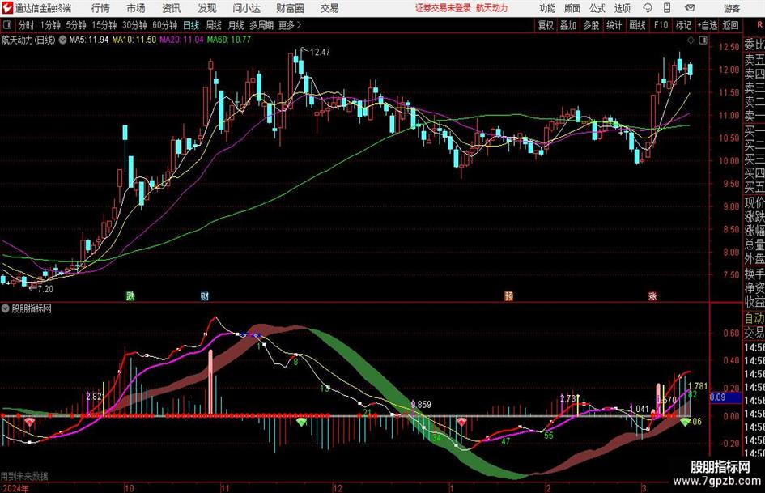Expand the 更多 period options chevron
Image resolution: width=765 pixels, height=493 pixels.
(x=300, y=25)
